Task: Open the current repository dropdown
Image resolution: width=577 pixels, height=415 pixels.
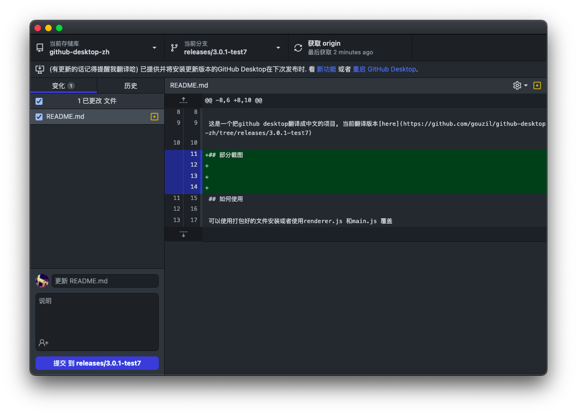Action: click(x=97, y=48)
